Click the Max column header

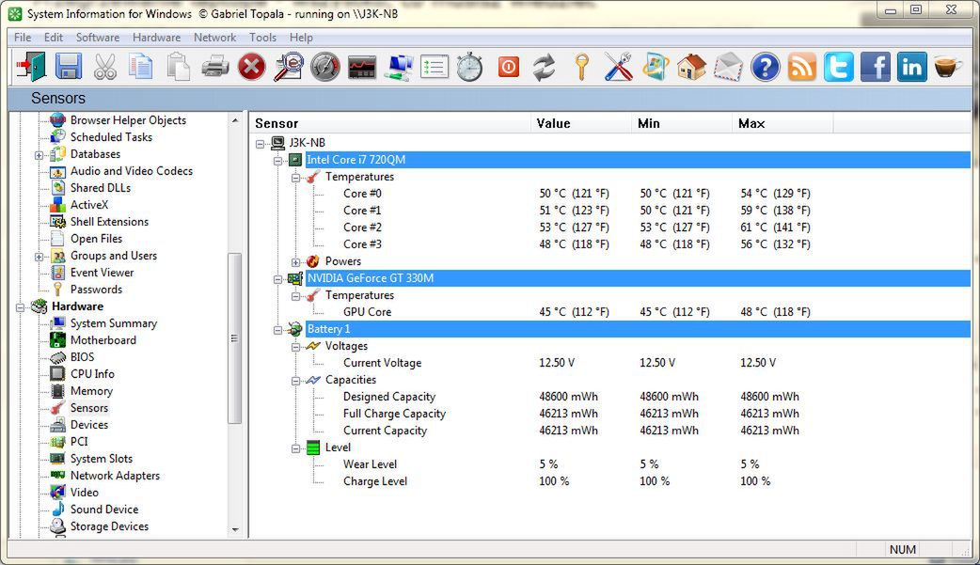[x=782, y=123]
